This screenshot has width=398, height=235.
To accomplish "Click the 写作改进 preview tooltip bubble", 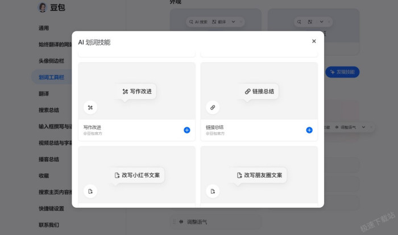I will [137, 91].
